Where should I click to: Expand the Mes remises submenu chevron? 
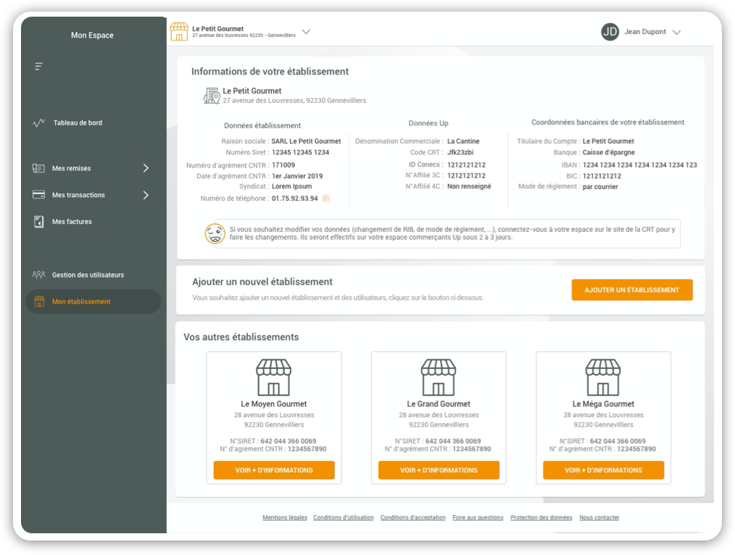pyautogui.click(x=146, y=168)
